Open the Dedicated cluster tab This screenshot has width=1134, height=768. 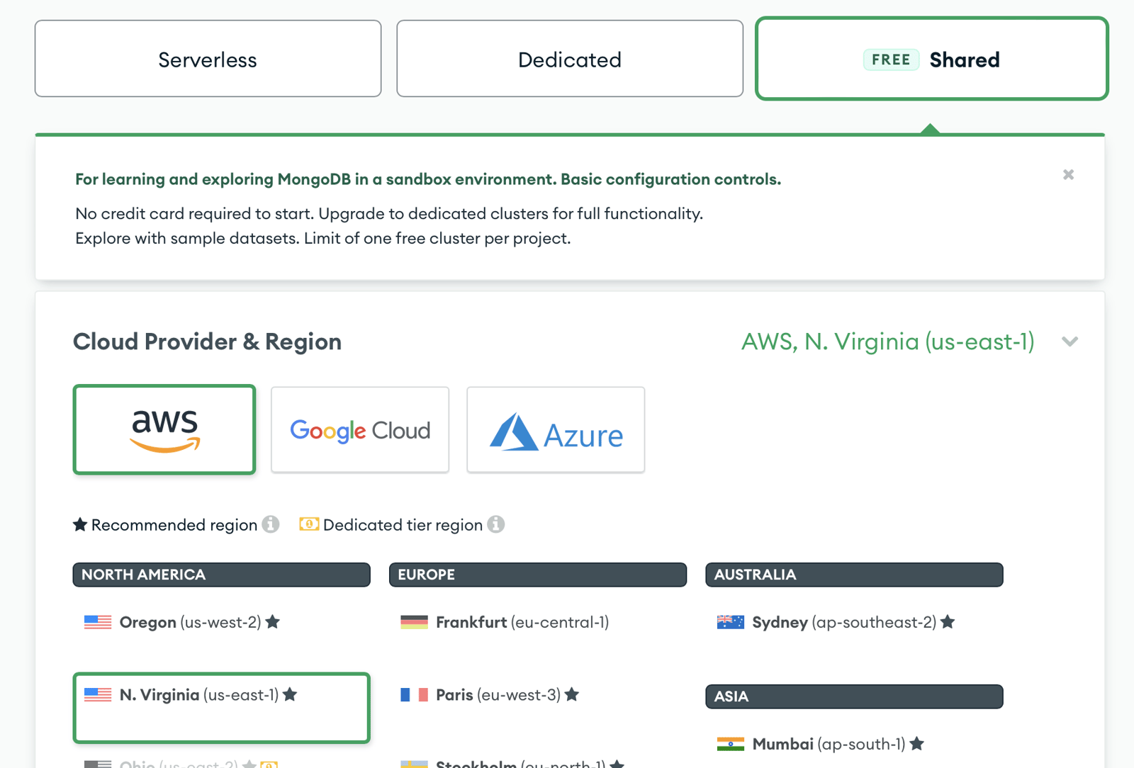click(x=569, y=59)
